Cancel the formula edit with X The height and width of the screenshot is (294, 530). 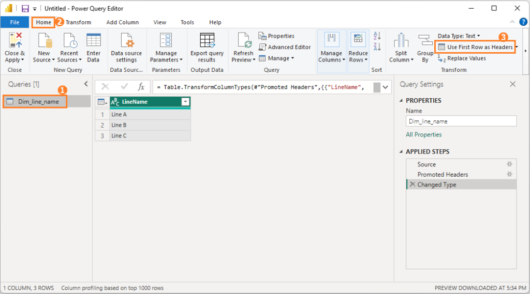[x=105, y=87]
